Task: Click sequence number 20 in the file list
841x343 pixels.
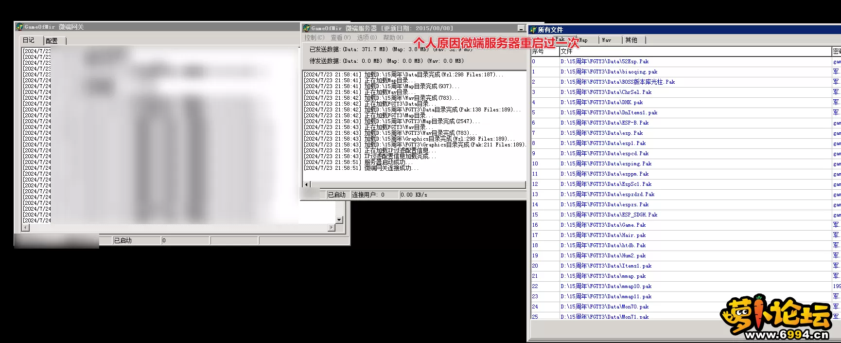Action: tap(535, 266)
